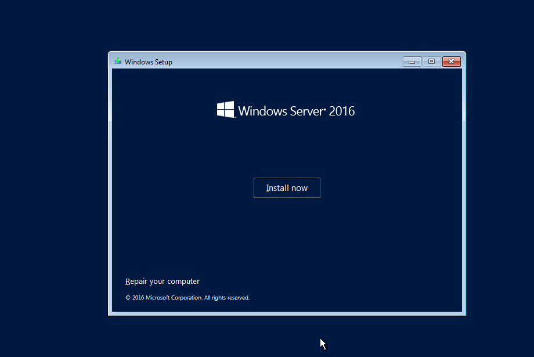
Task: Open the Repair your computer link
Action: [x=163, y=282]
